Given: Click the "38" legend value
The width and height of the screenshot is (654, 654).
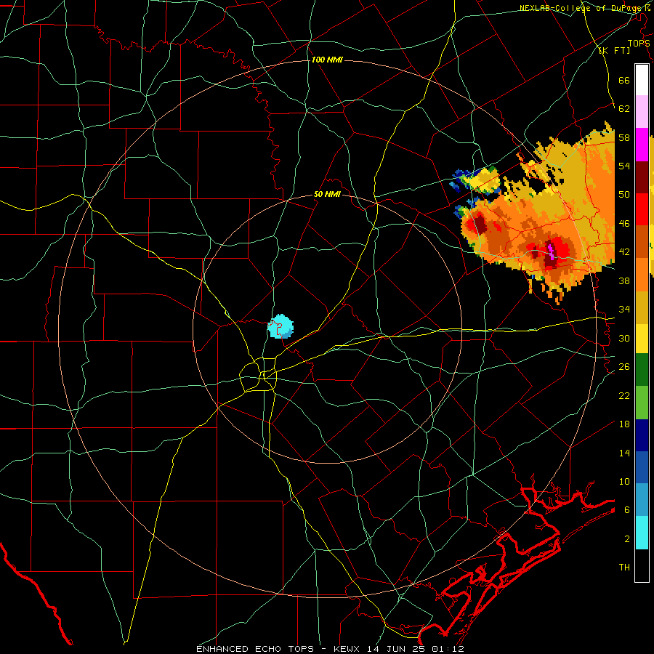Looking at the screenshot, I should point(624,281).
